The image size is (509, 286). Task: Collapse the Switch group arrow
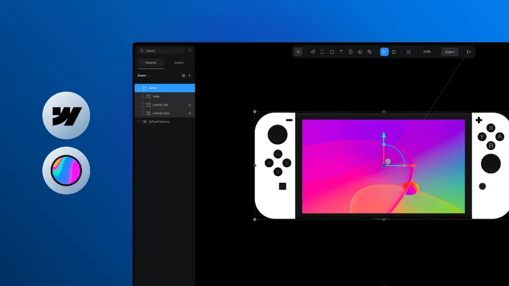139,88
